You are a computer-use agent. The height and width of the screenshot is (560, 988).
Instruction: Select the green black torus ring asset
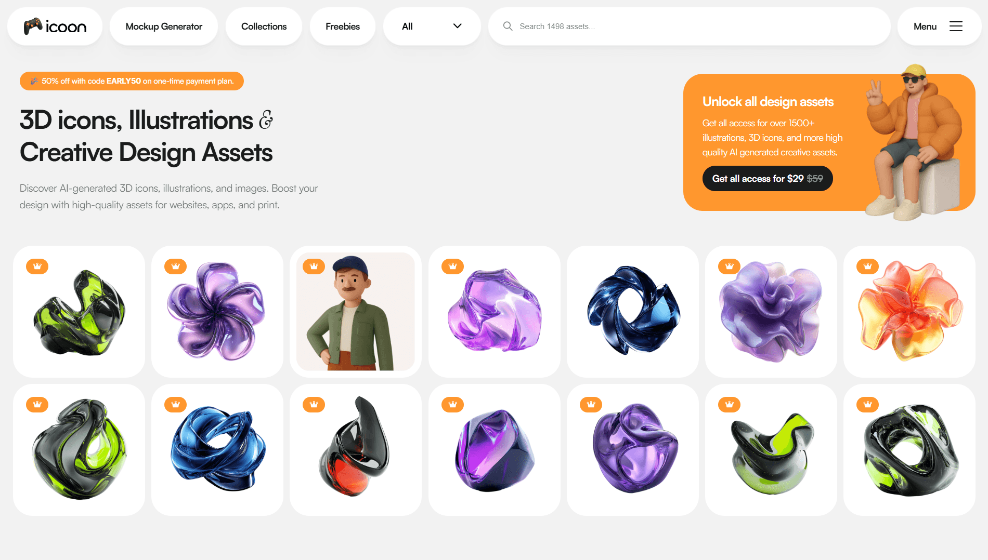click(909, 450)
